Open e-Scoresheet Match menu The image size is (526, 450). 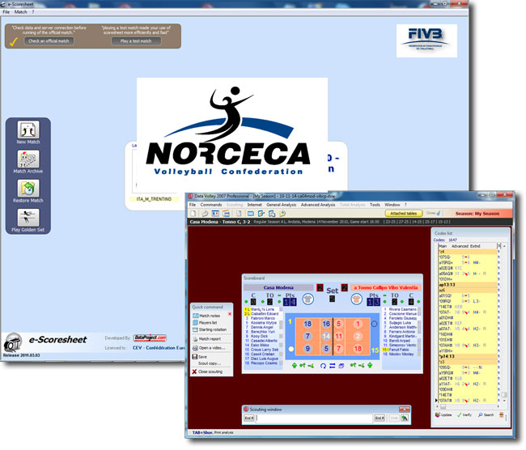click(20, 12)
